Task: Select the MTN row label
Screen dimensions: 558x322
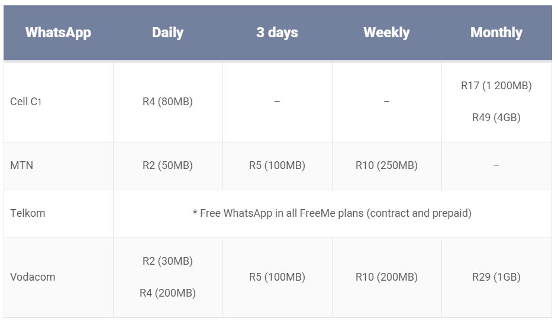Action: (22, 165)
